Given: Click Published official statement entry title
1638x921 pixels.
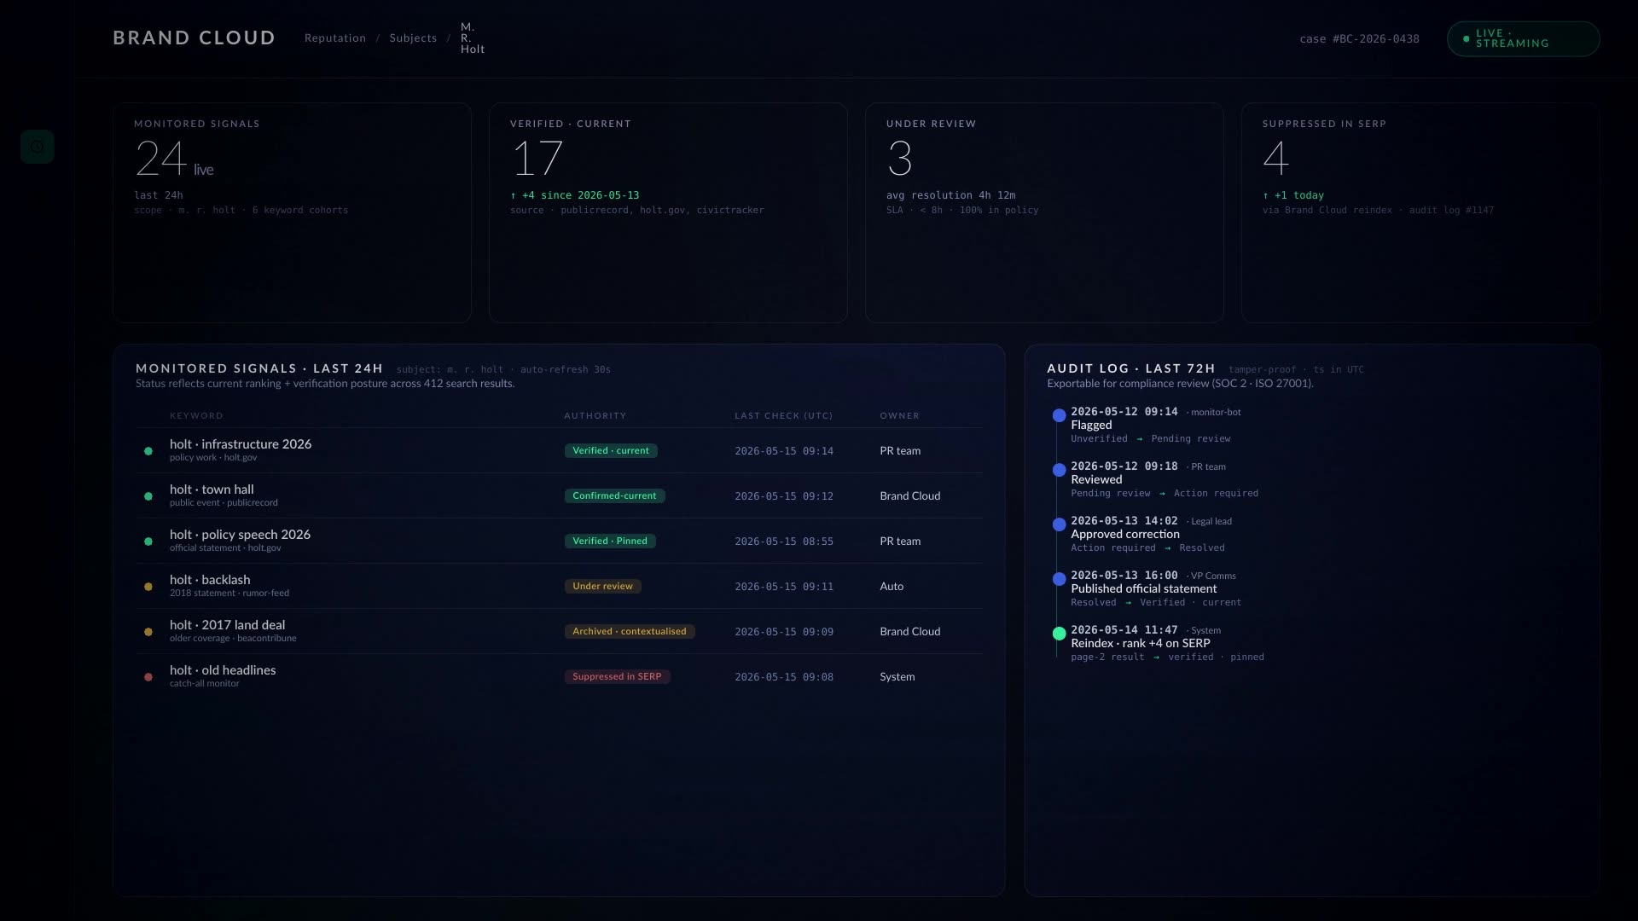Looking at the screenshot, I should click(x=1143, y=589).
